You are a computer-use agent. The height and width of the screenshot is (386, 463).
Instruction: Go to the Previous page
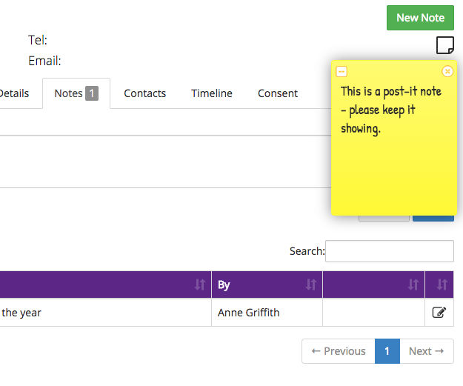pos(339,351)
